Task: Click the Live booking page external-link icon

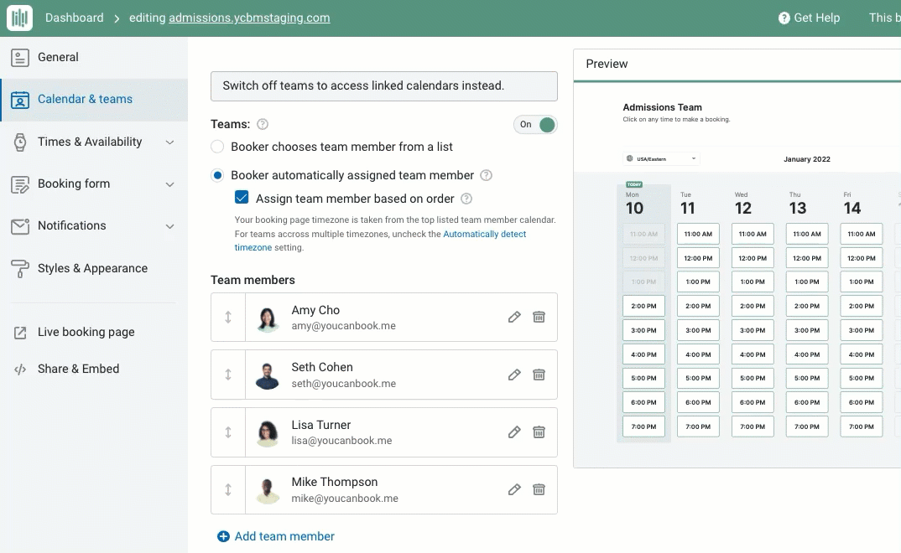Action: point(20,333)
